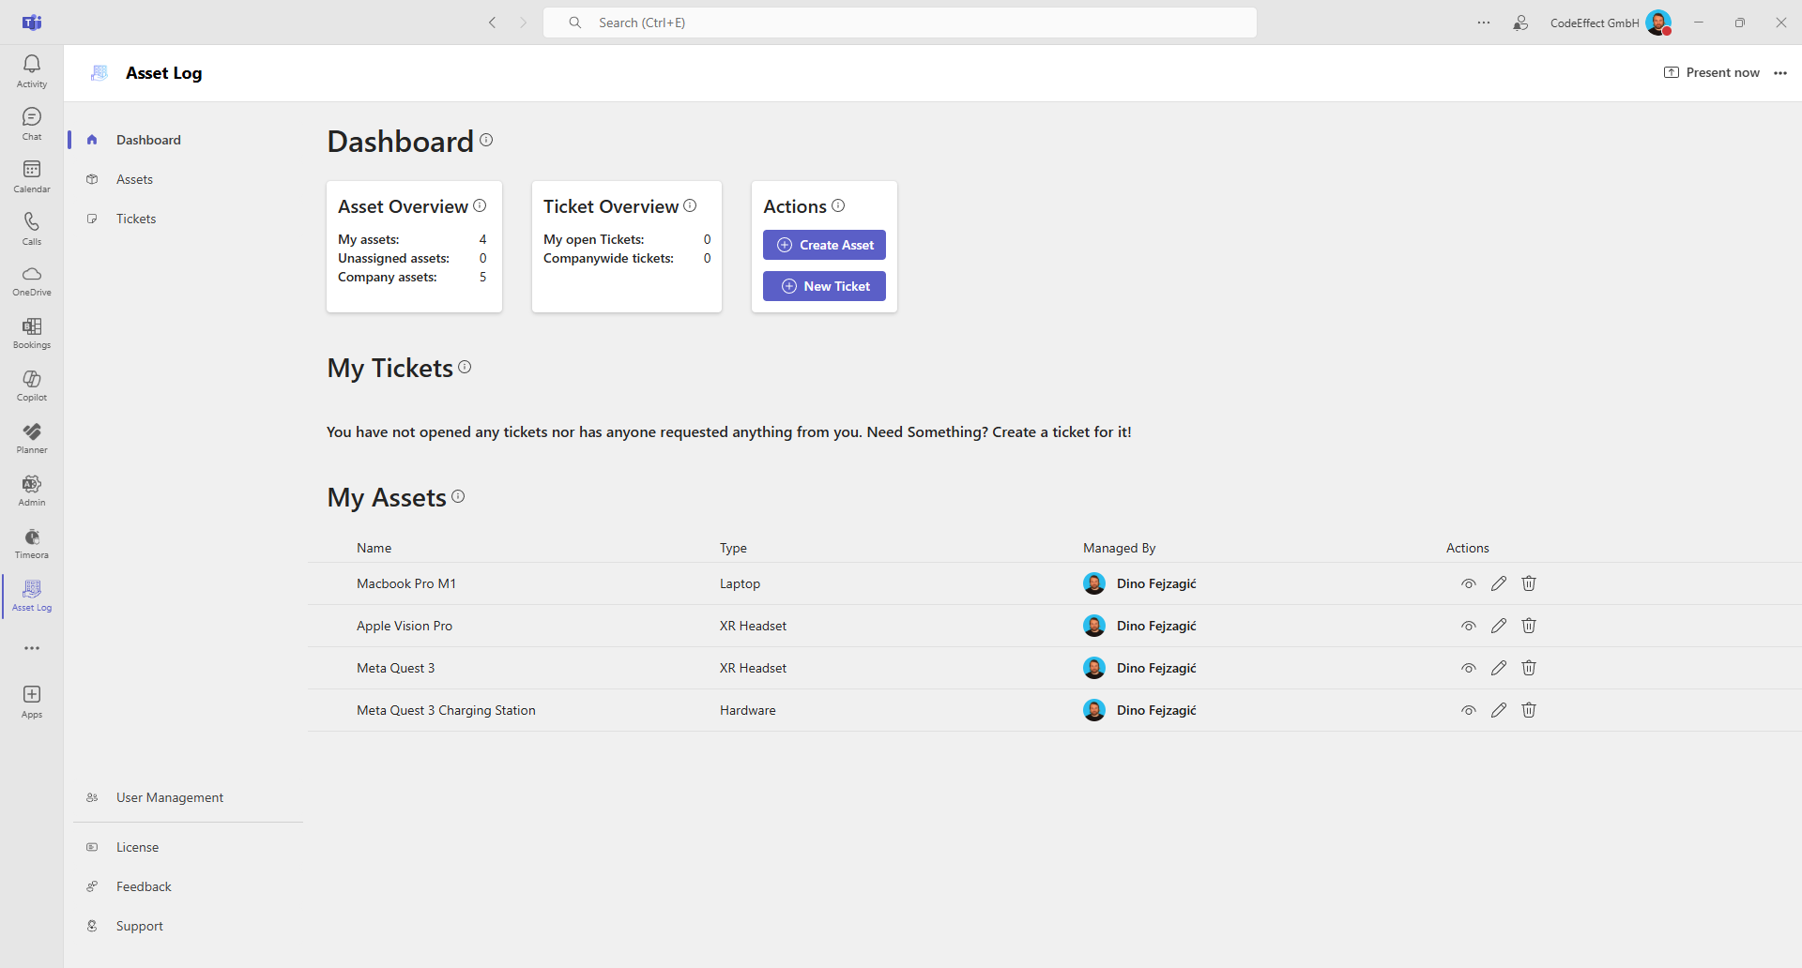View the Meta Quest 3 Charging Station
This screenshot has width=1802, height=968.
point(1469,710)
